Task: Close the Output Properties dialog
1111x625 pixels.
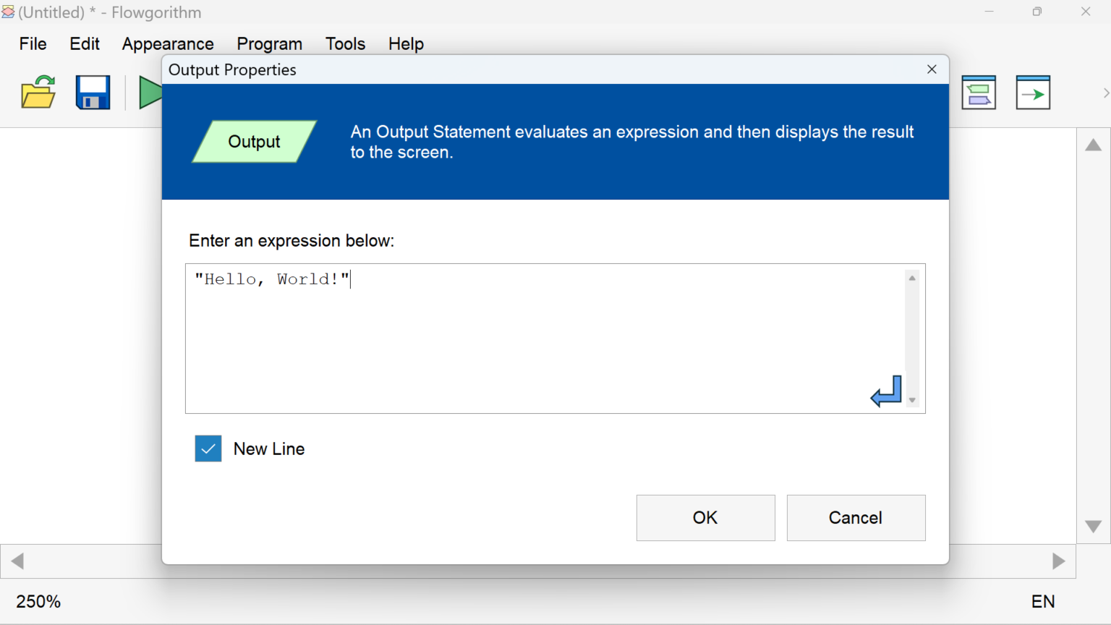Action: (x=932, y=69)
